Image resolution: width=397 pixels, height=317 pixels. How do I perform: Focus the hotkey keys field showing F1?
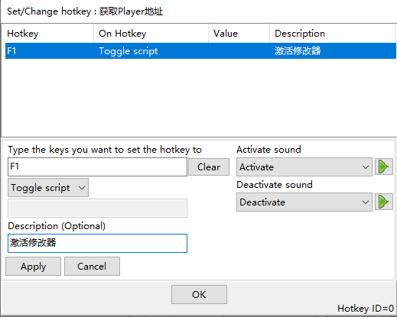tap(97, 167)
